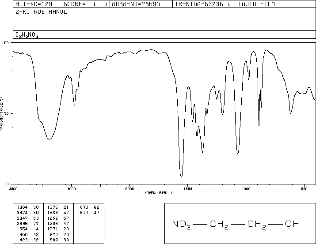Image resolution: width=316 pixels, height=244 pixels.
Task: Select peak value 1252 in the table
Action: 53,218
